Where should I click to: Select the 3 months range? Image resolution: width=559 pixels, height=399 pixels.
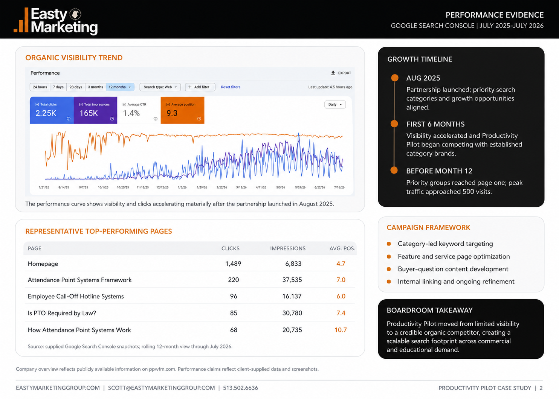[96, 87]
